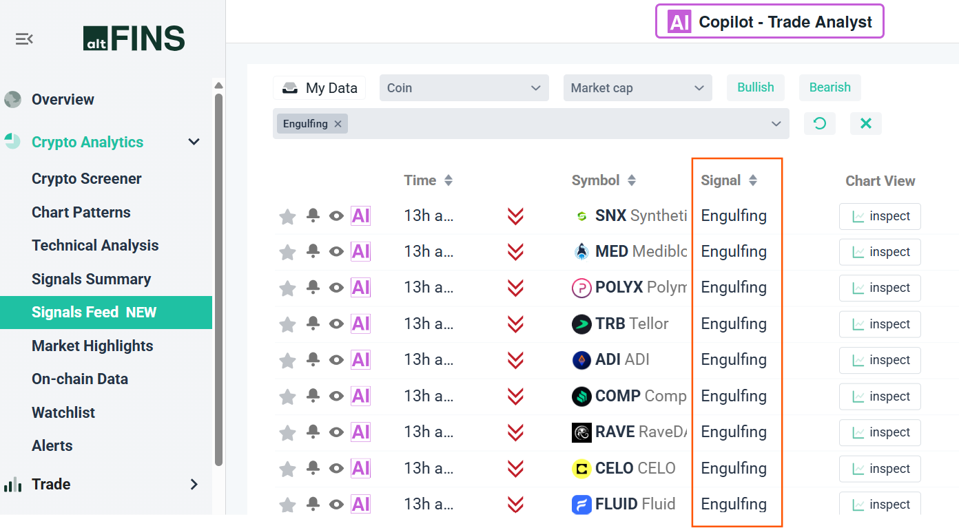The width and height of the screenshot is (959, 528).
Task: Open Crypto Screener page
Action: (x=87, y=179)
